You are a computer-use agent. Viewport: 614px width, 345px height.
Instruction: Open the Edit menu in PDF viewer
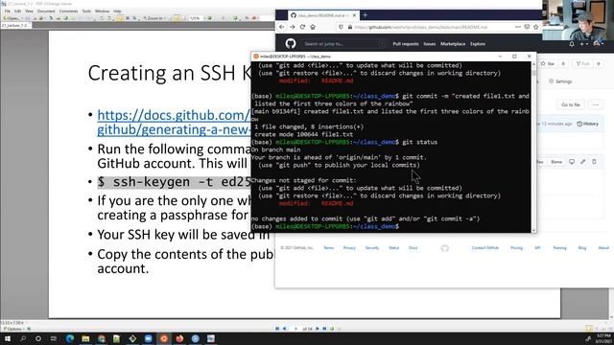pos(17,11)
